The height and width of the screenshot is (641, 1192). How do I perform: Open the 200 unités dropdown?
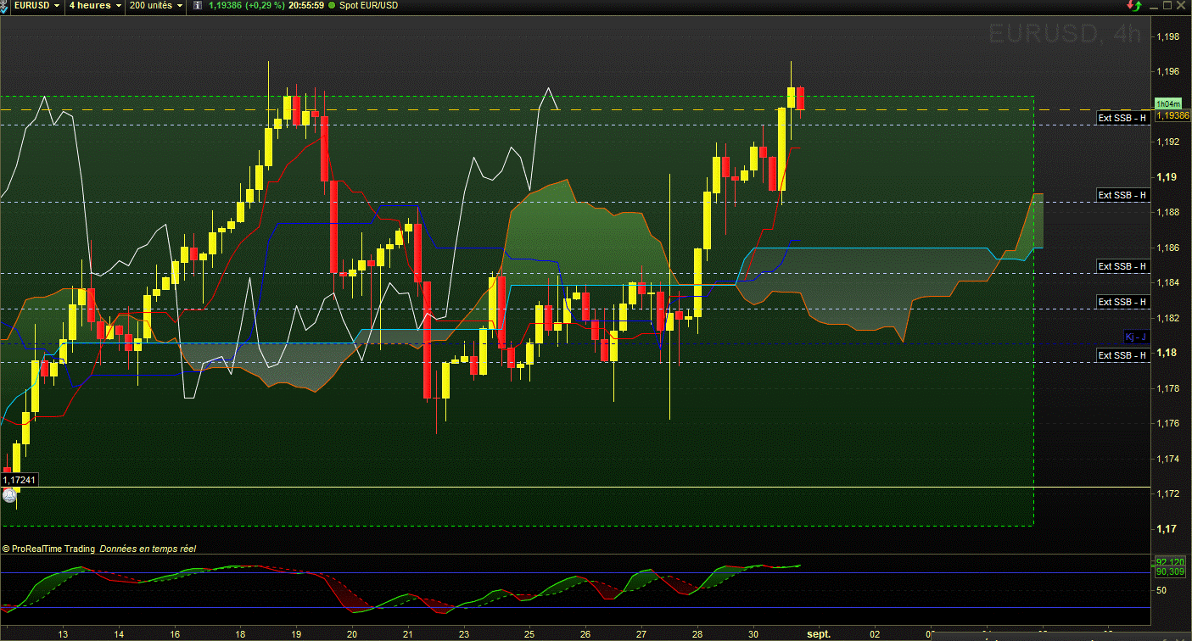156,5
